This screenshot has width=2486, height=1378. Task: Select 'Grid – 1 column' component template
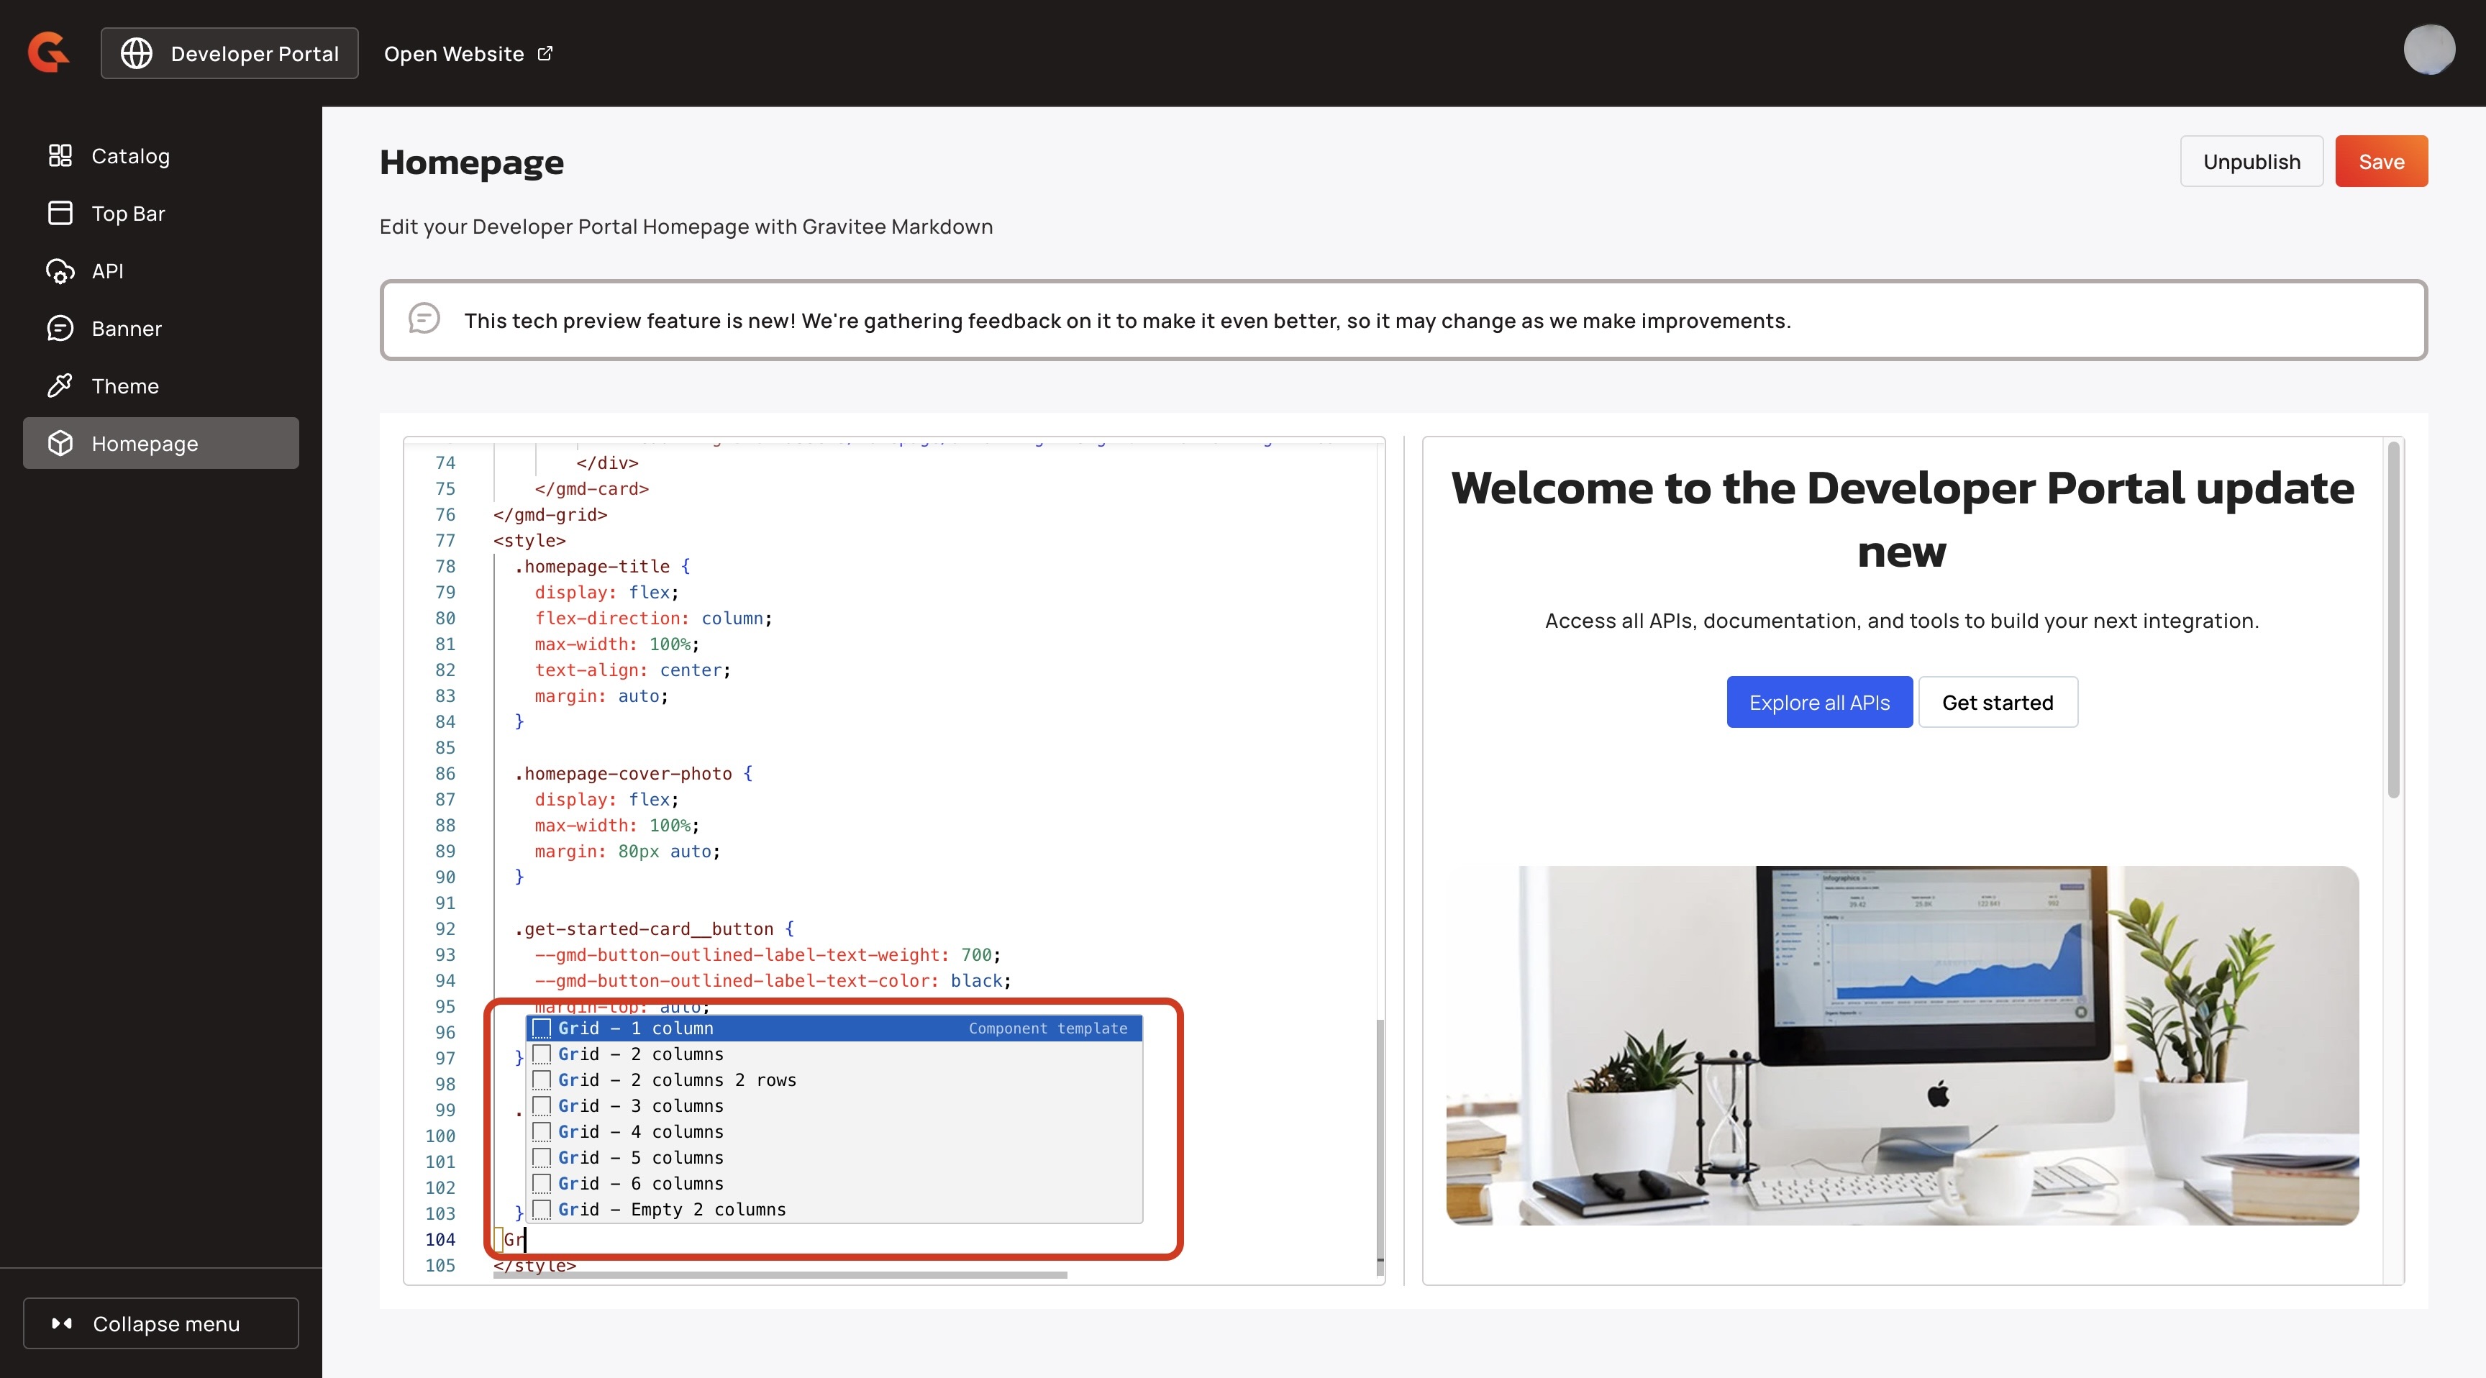[x=637, y=1028]
